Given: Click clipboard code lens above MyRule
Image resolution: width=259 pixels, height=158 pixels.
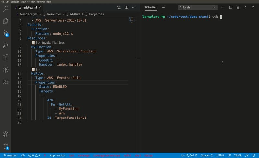Looking at the screenshot, I should pos(33,69).
